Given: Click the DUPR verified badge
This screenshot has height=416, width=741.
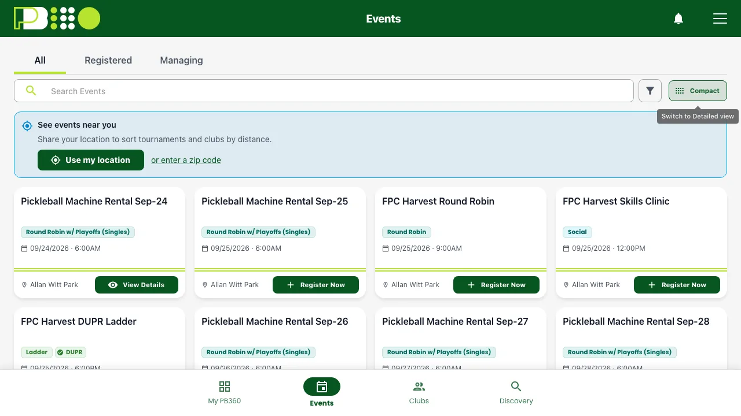Looking at the screenshot, I should point(70,352).
